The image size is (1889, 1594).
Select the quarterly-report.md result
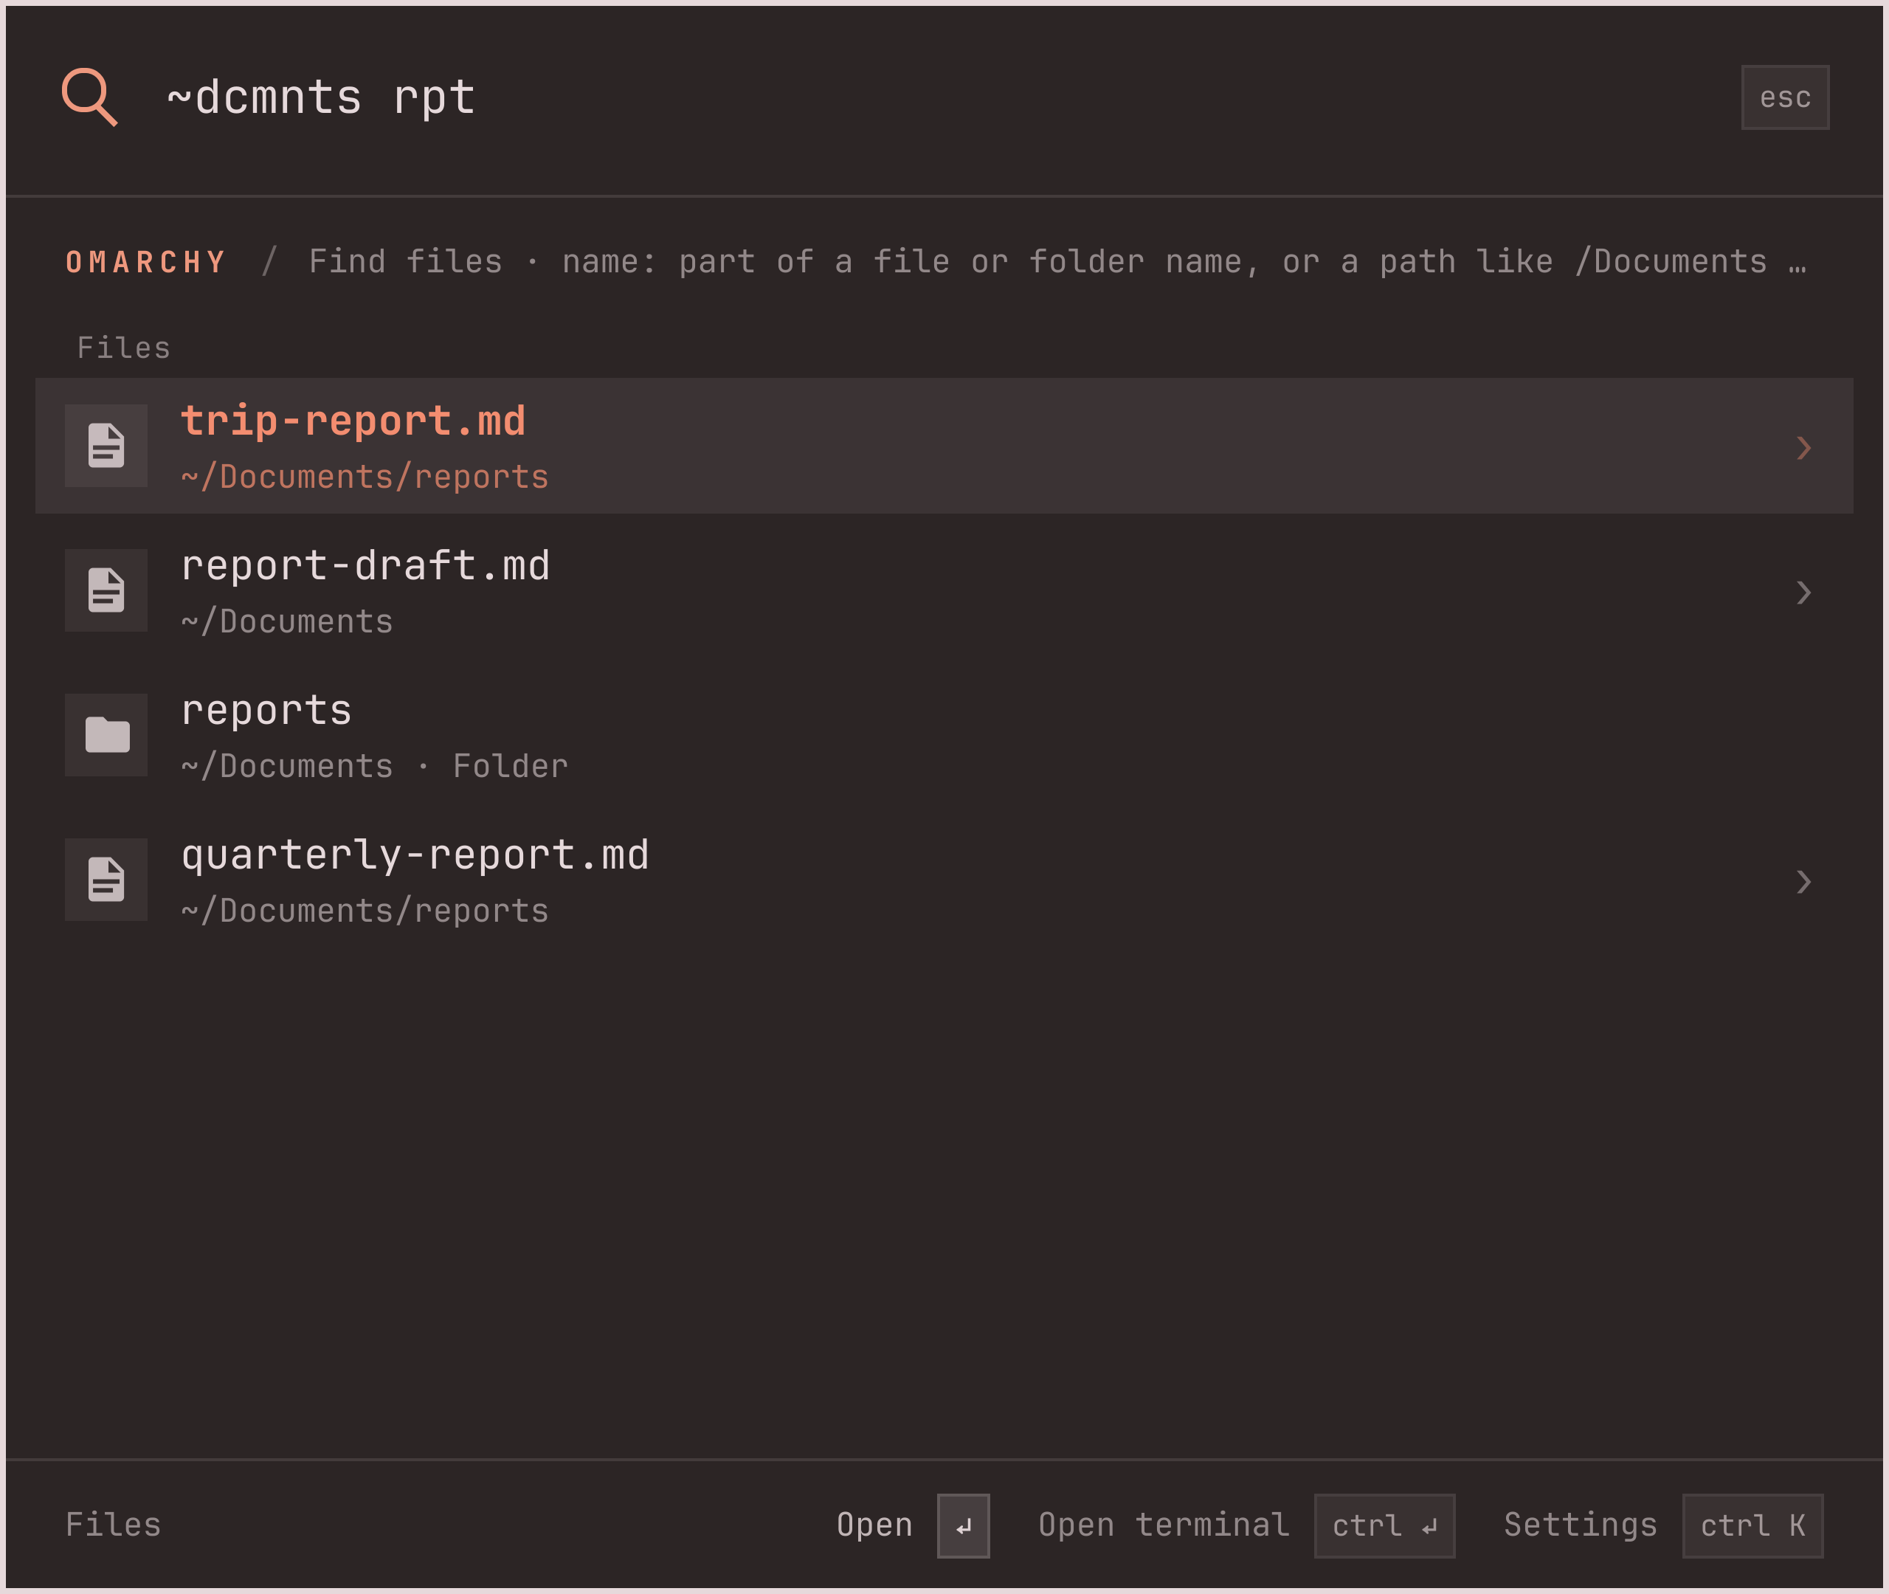[x=944, y=879]
